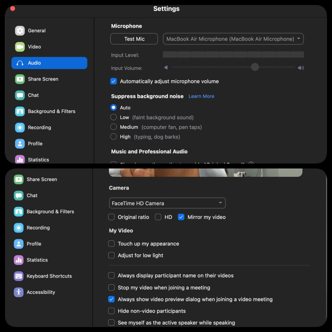Click the loud volume speaker icon
Viewport: 332px width, 332px height.
point(301,68)
